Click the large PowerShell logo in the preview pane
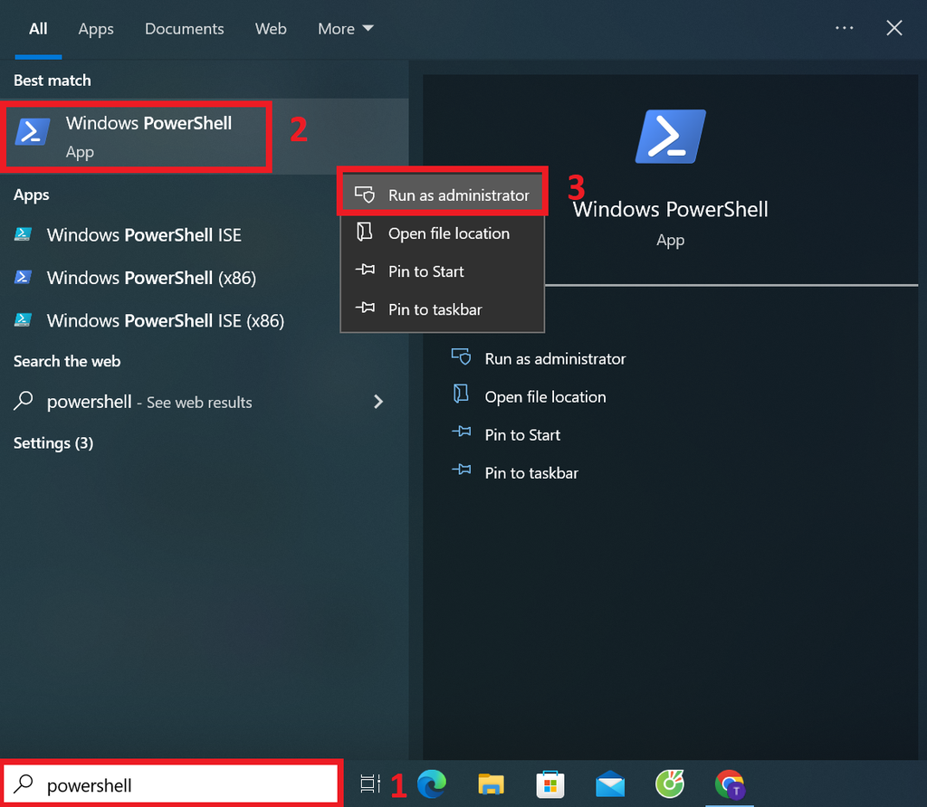Image resolution: width=927 pixels, height=807 pixels. pos(671,137)
